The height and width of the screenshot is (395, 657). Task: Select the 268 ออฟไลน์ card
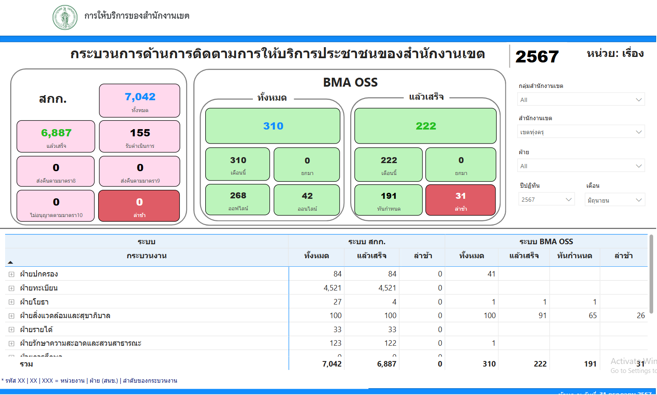click(x=238, y=200)
